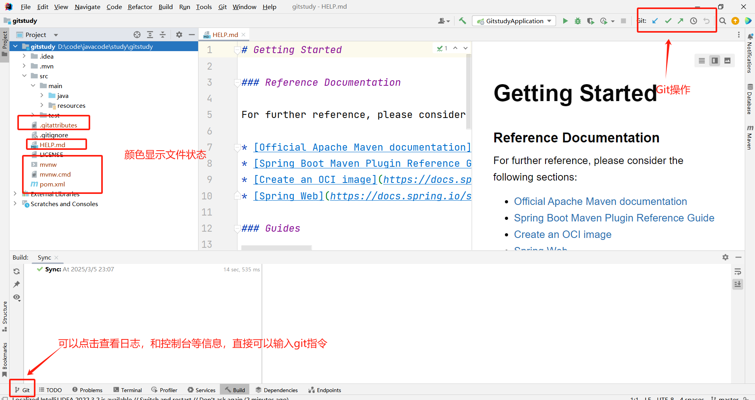Switch to the Terminal tab

pyautogui.click(x=128, y=390)
